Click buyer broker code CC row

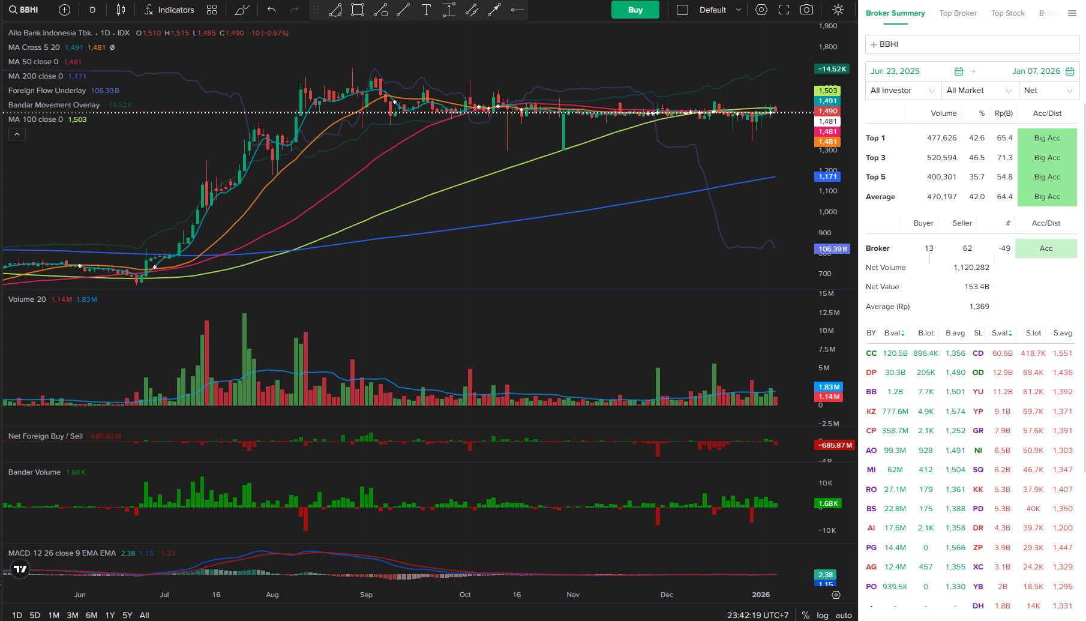(x=871, y=353)
